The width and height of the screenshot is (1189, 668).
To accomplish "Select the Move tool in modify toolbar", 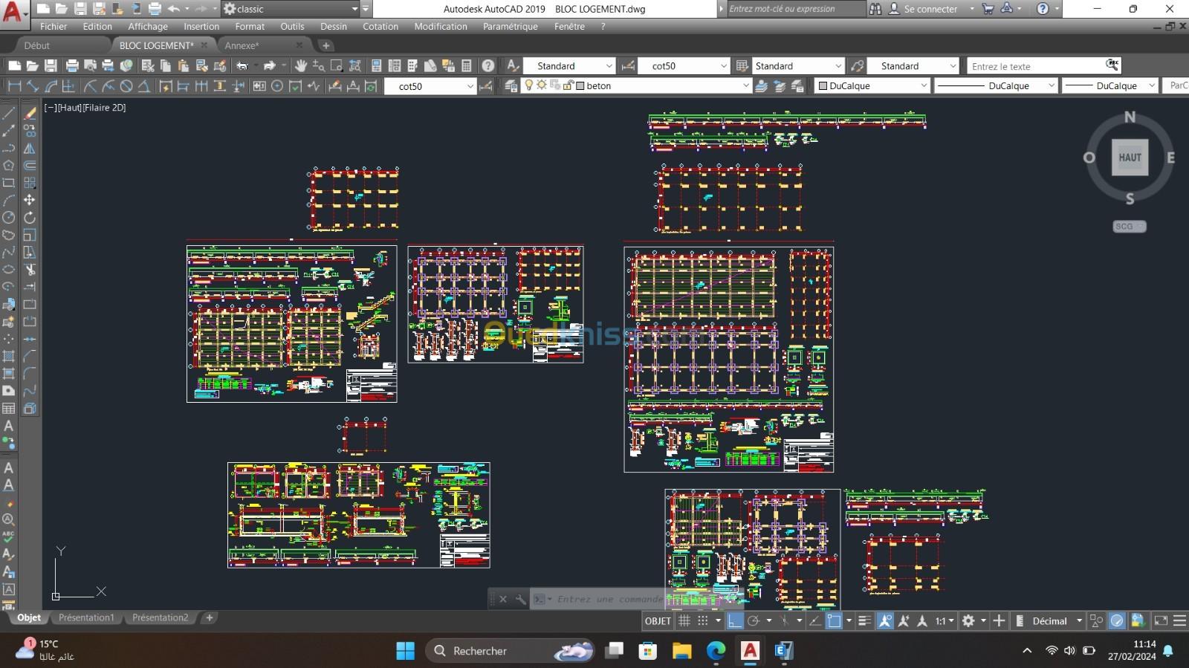I will (30, 200).
